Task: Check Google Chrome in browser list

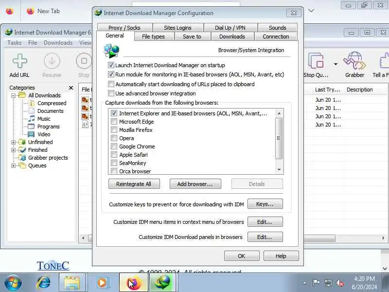Action: (x=114, y=146)
